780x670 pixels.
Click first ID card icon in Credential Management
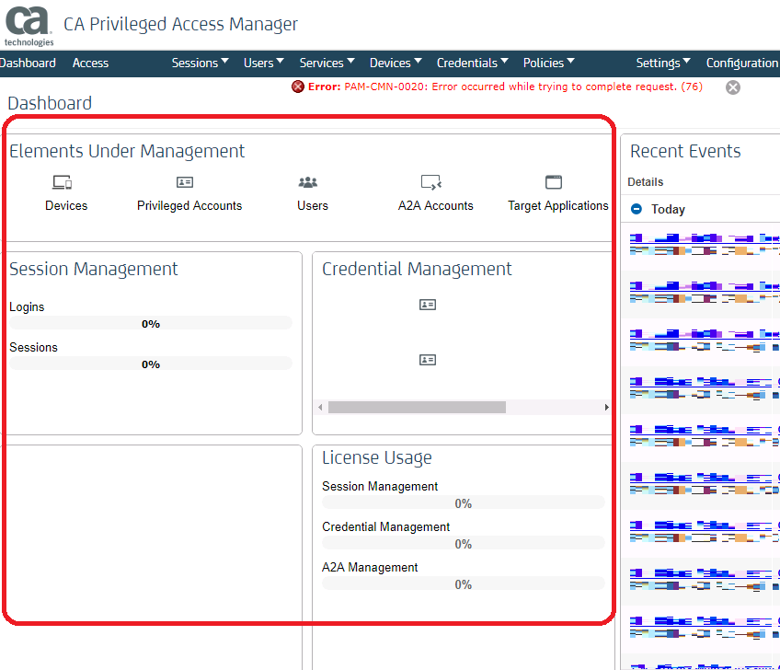tap(428, 305)
